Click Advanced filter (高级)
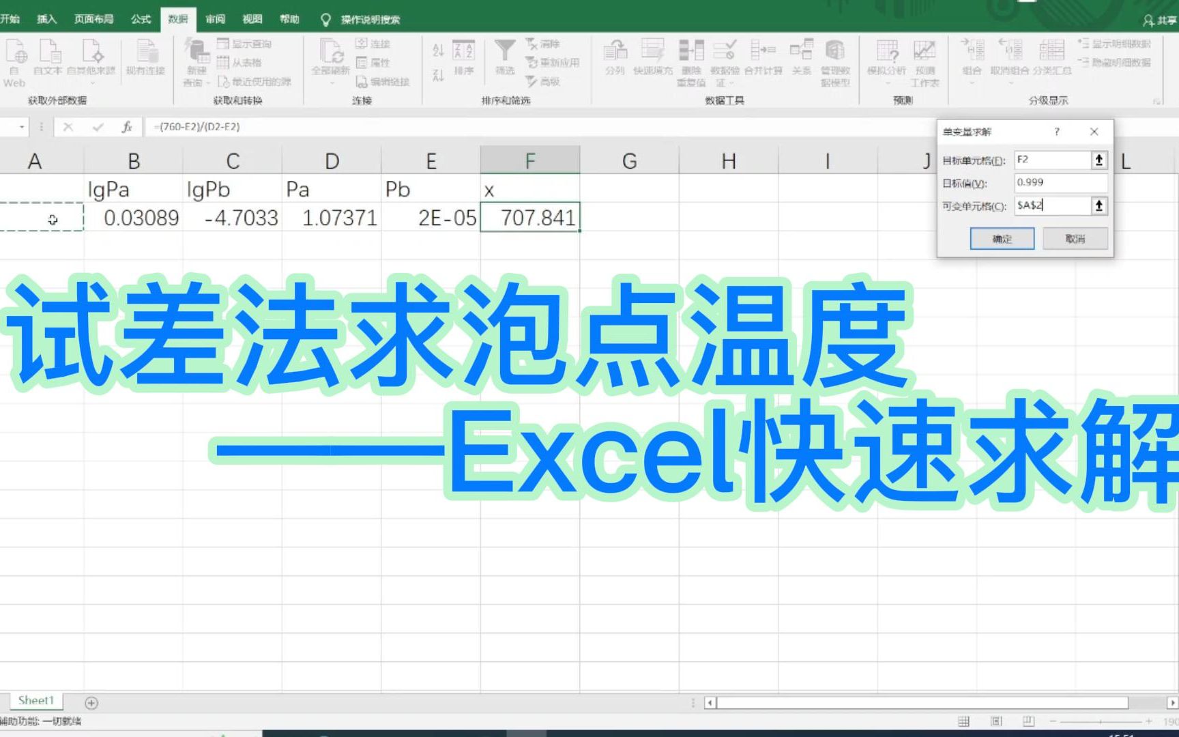Viewport: 1179px width, 737px height. (x=543, y=82)
